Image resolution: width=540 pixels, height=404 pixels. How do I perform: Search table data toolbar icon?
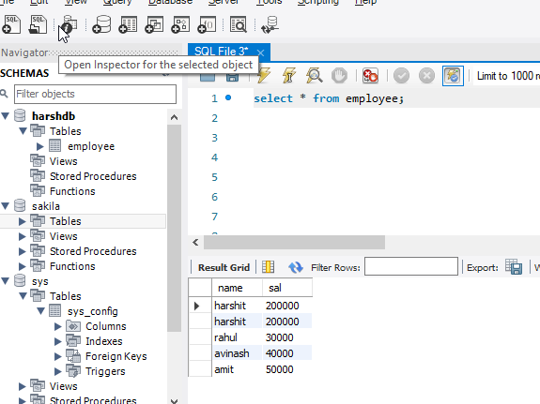[239, 24]
